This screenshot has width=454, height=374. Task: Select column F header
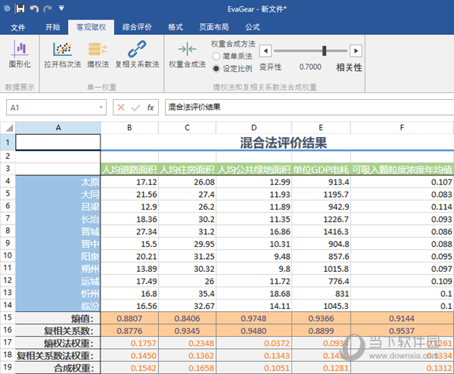pyautogui.click(x=402, y=128)
